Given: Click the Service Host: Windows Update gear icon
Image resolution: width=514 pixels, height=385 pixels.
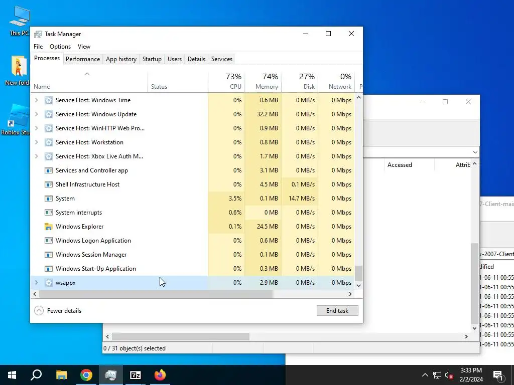Looking at the screenshot, I should 49,114.
